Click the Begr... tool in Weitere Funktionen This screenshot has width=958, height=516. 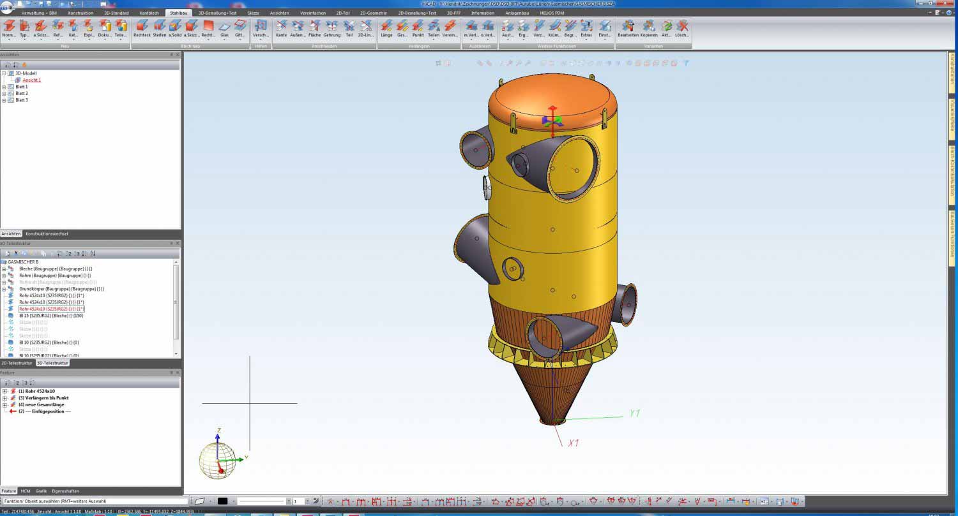tap(571, 29)
